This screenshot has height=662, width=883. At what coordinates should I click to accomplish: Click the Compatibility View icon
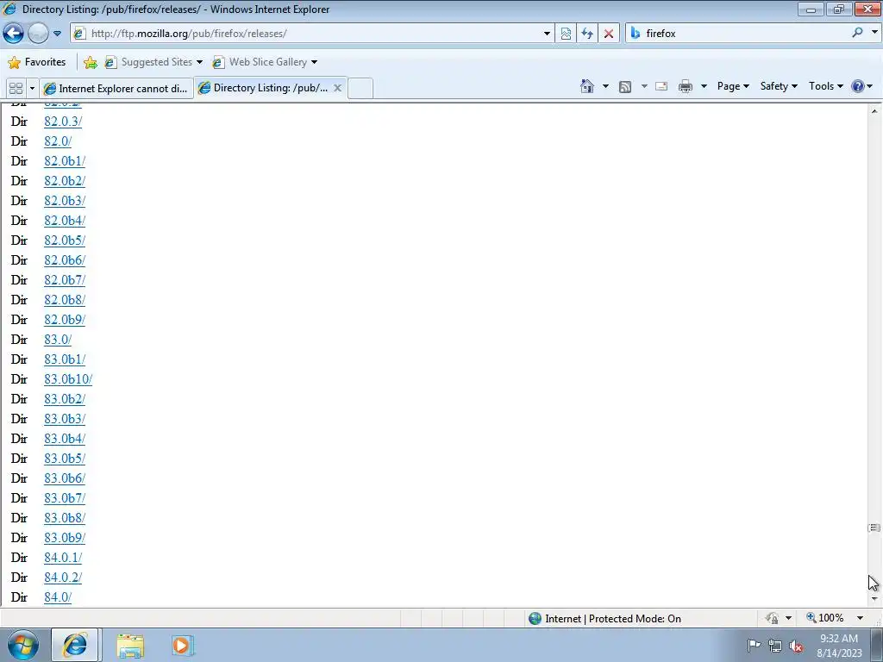click(566, 34)
